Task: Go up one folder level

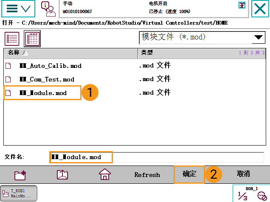Action: 62,175
